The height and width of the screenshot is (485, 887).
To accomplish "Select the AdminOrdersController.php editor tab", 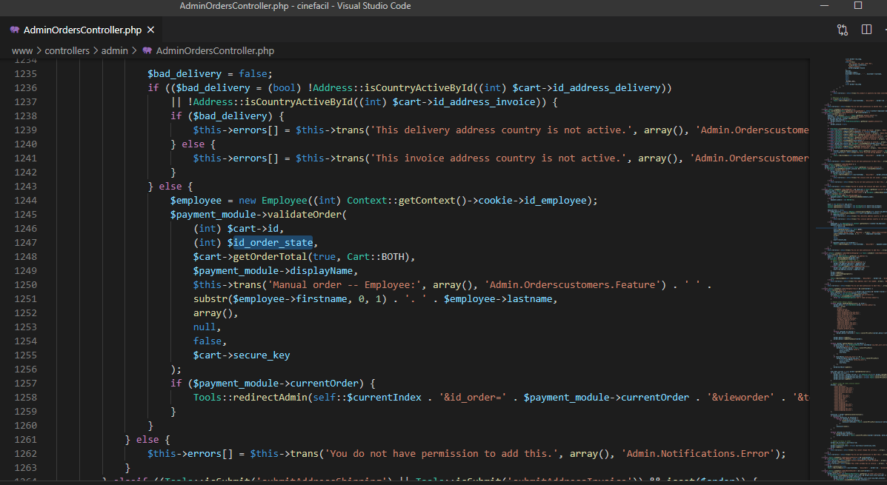I will coord(82,30).
